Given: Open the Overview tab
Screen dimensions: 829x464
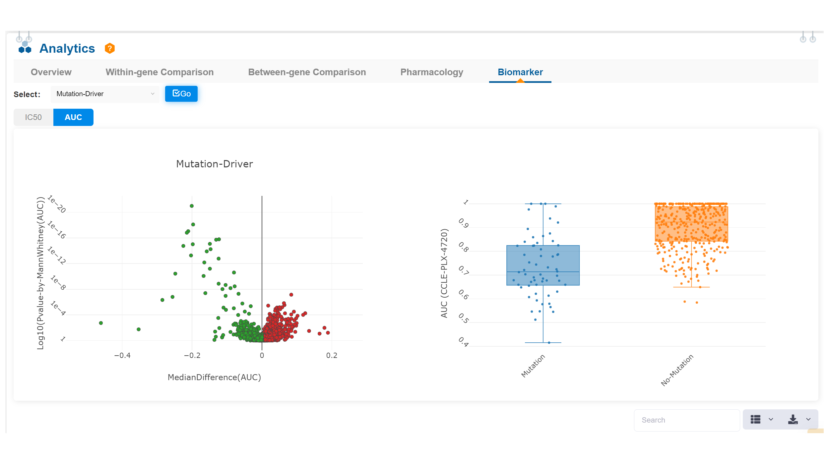Looking at the screenshot, I should point(51,72).
